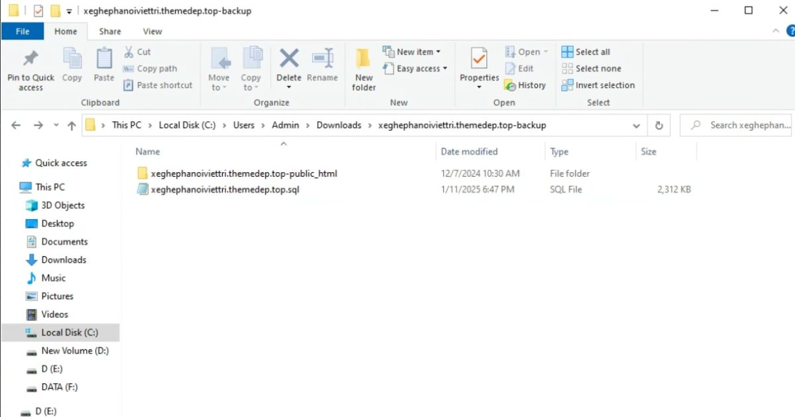Open Downloads in the navigation pane

[x=64, y=260]
